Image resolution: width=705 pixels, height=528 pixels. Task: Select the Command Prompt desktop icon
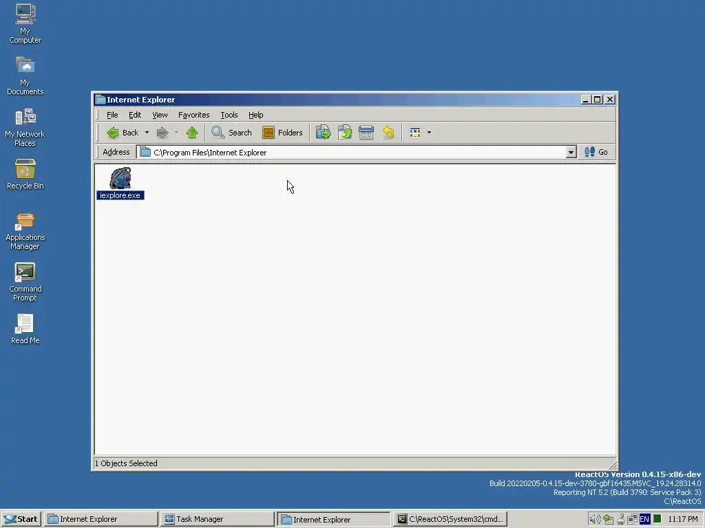(25, 282)
